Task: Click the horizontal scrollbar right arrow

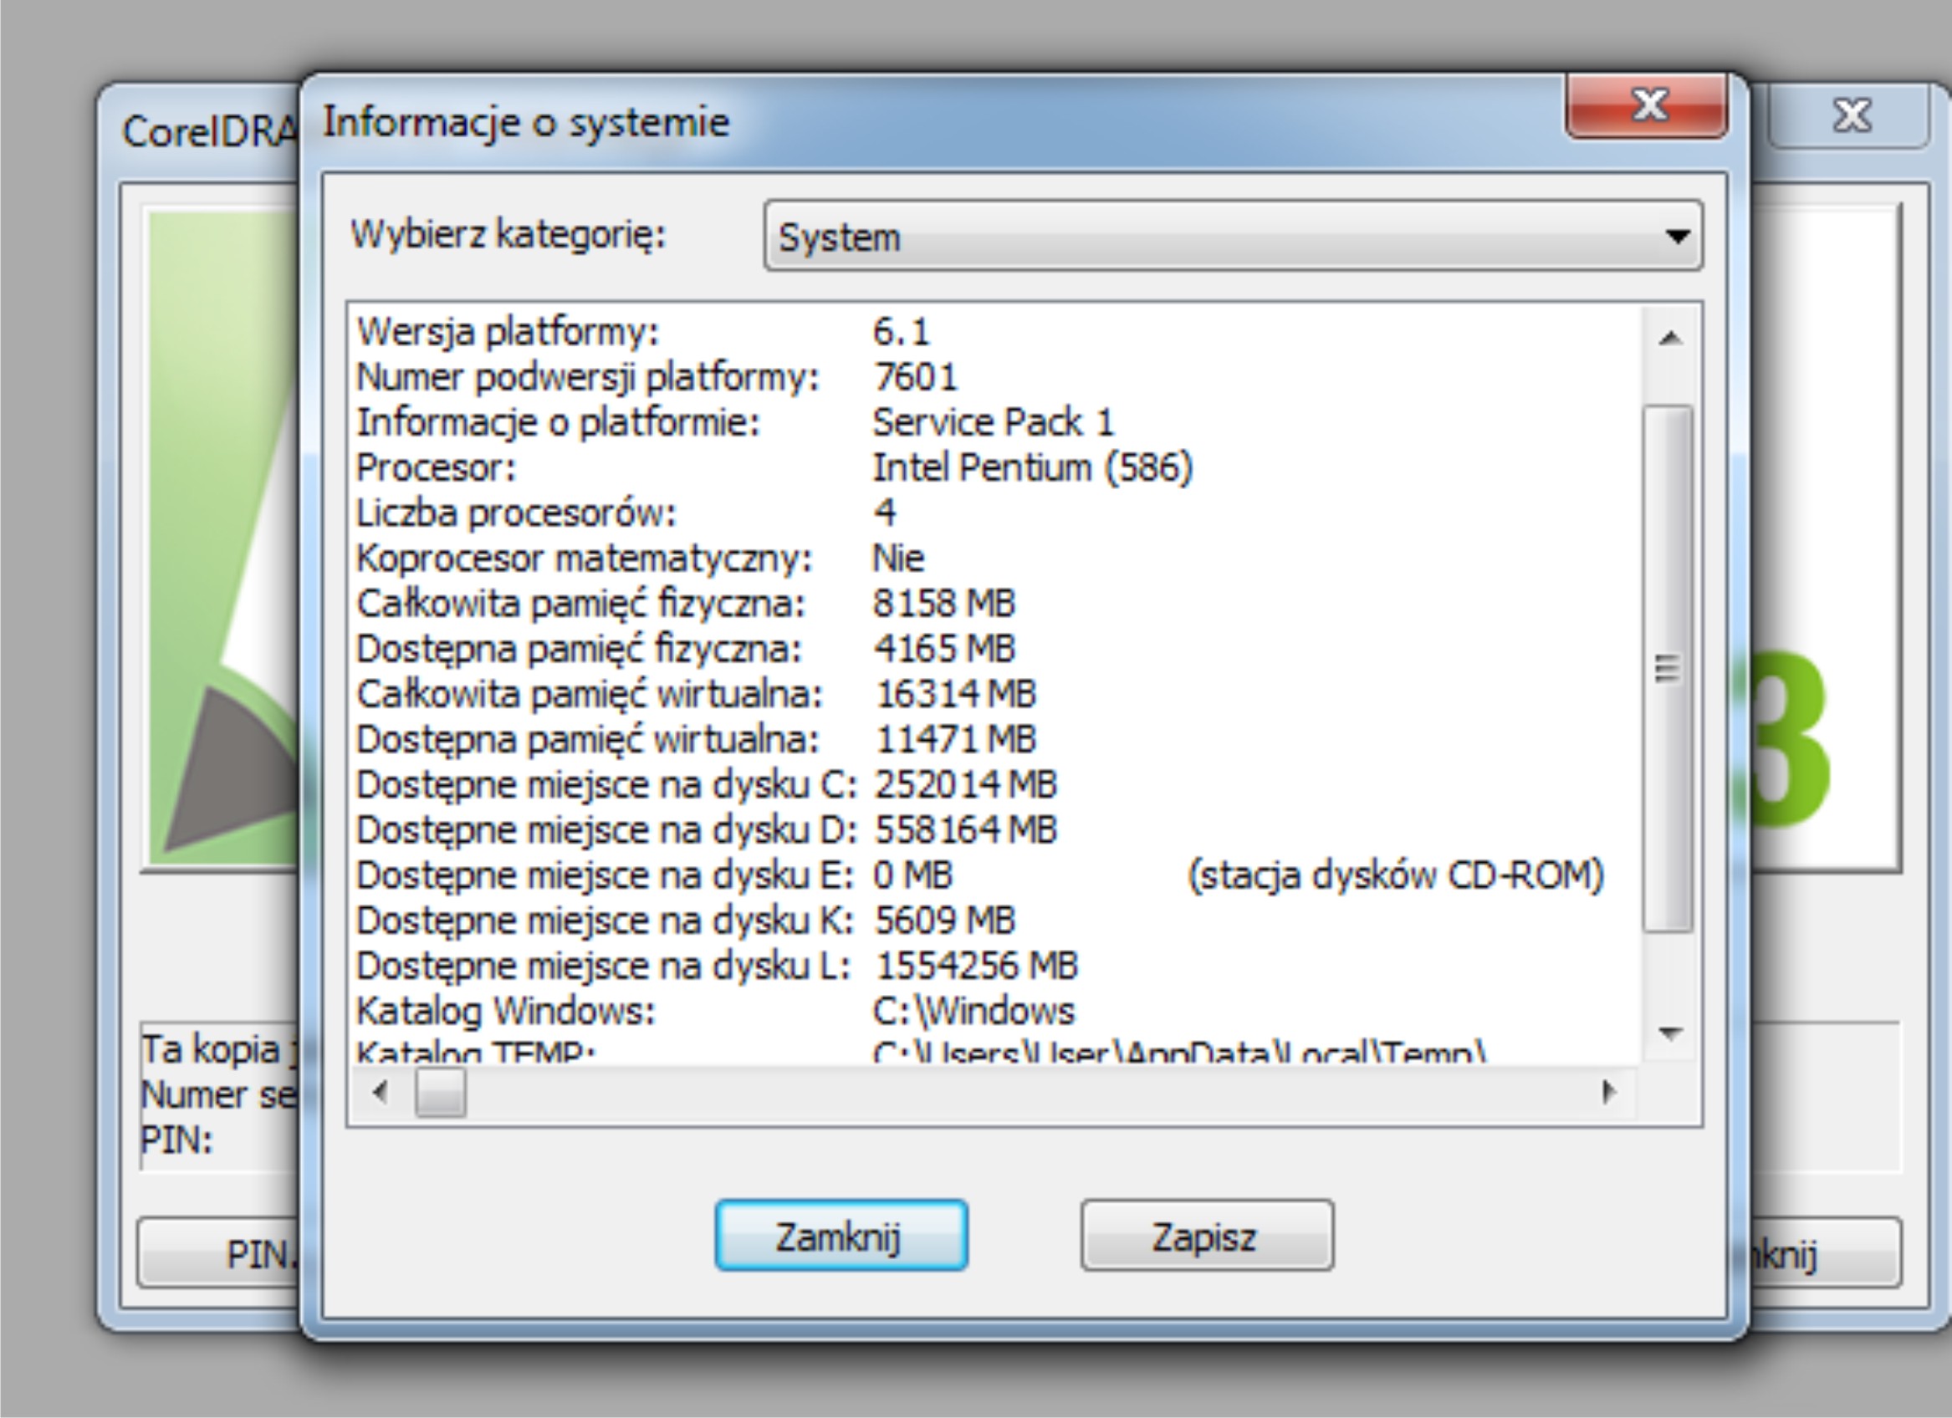Action: 1607,1092
